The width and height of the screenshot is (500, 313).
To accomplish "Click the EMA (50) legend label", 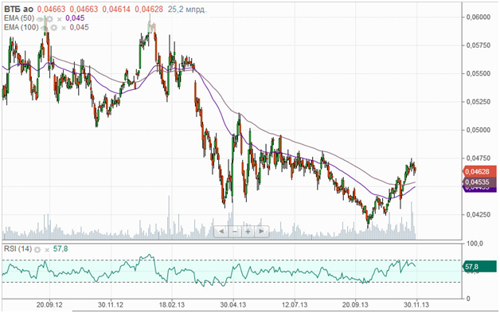I will [x=19, y=18].
